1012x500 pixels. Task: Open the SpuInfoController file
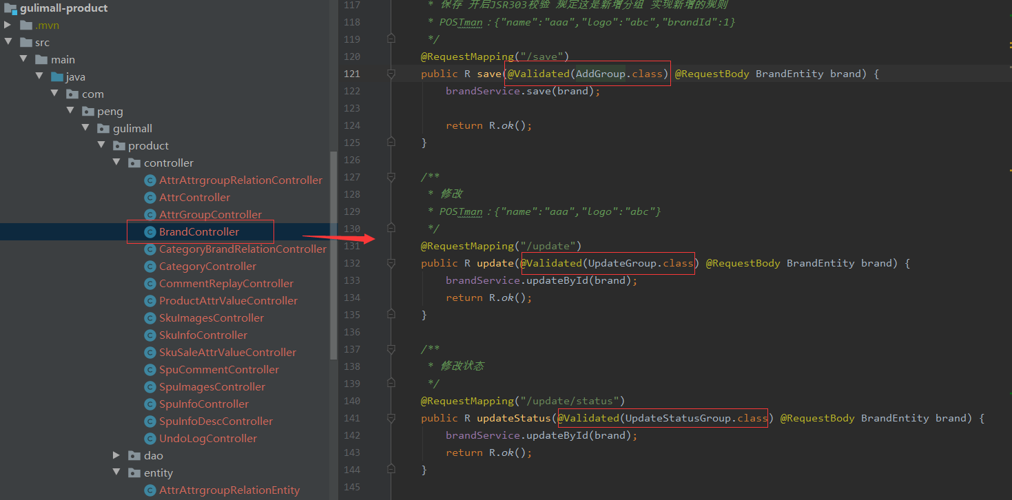point(204,404)
